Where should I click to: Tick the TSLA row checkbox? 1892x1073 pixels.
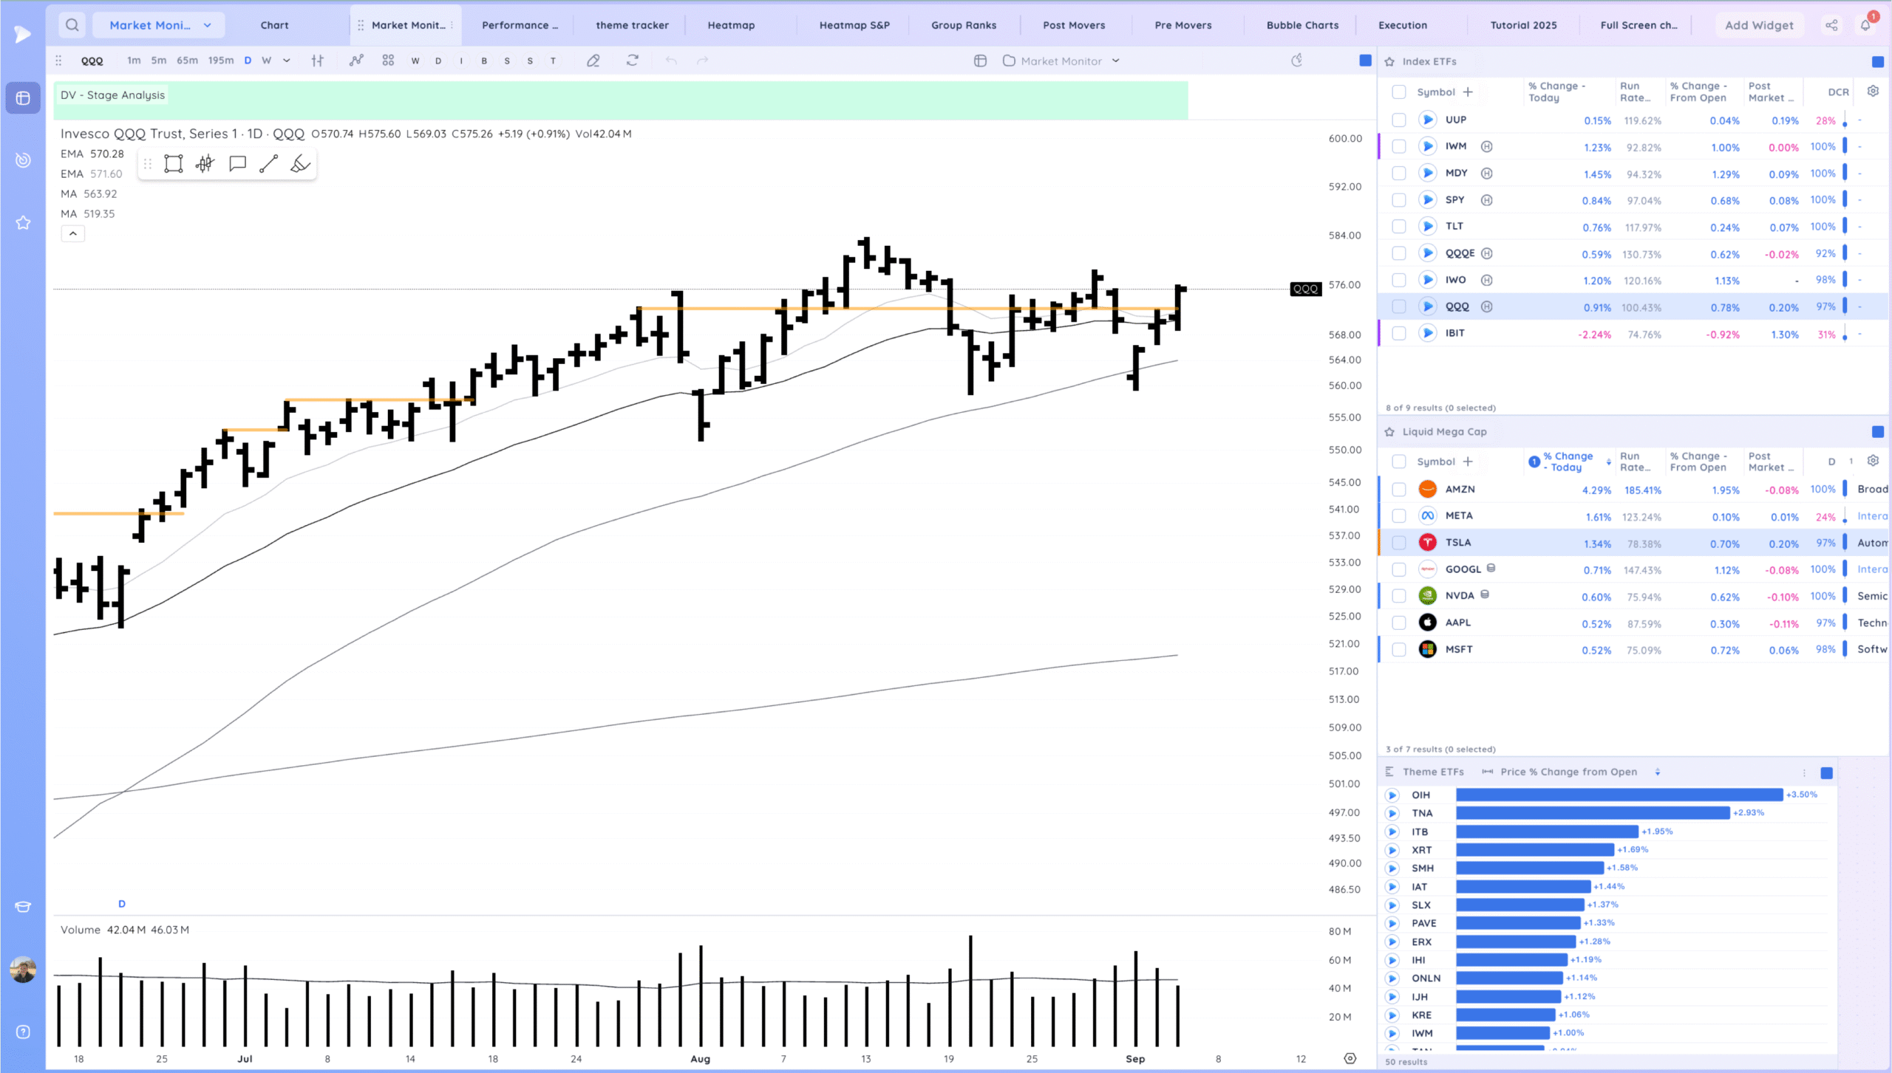tap(1398, 543)
